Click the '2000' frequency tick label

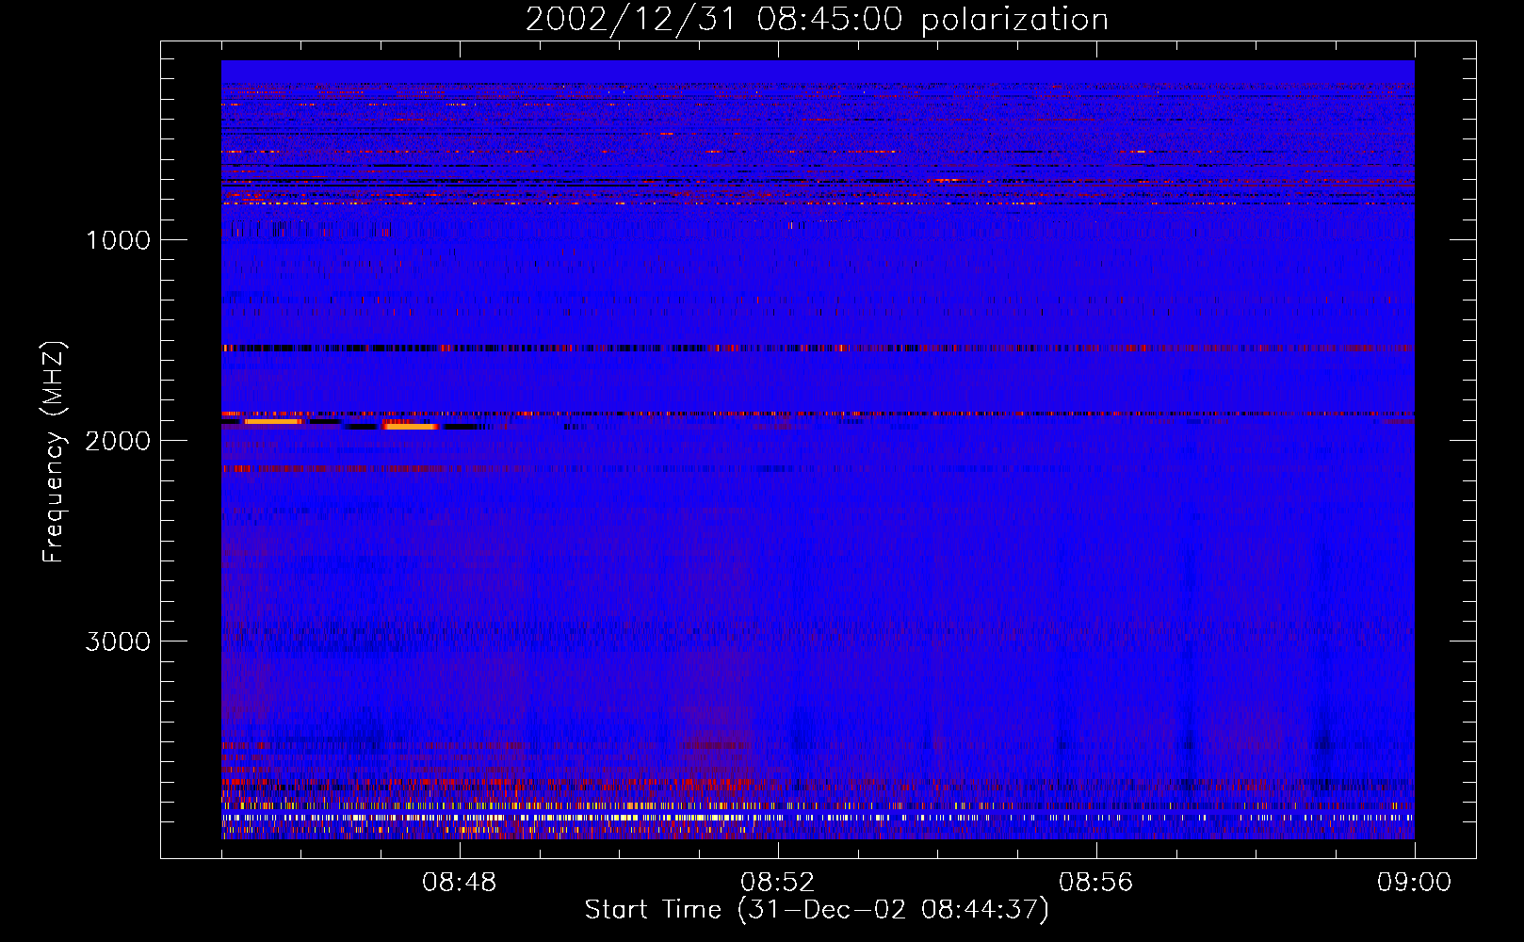(x=118, y=441)
